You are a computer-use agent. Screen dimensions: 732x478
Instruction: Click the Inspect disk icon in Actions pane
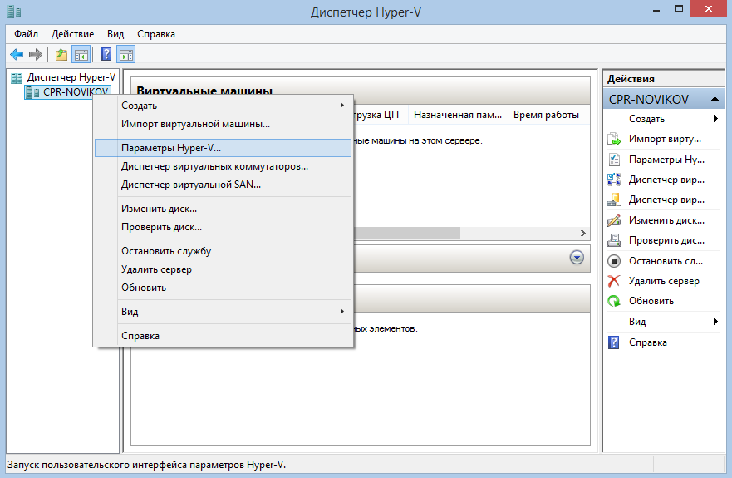[x=614, y=240]
